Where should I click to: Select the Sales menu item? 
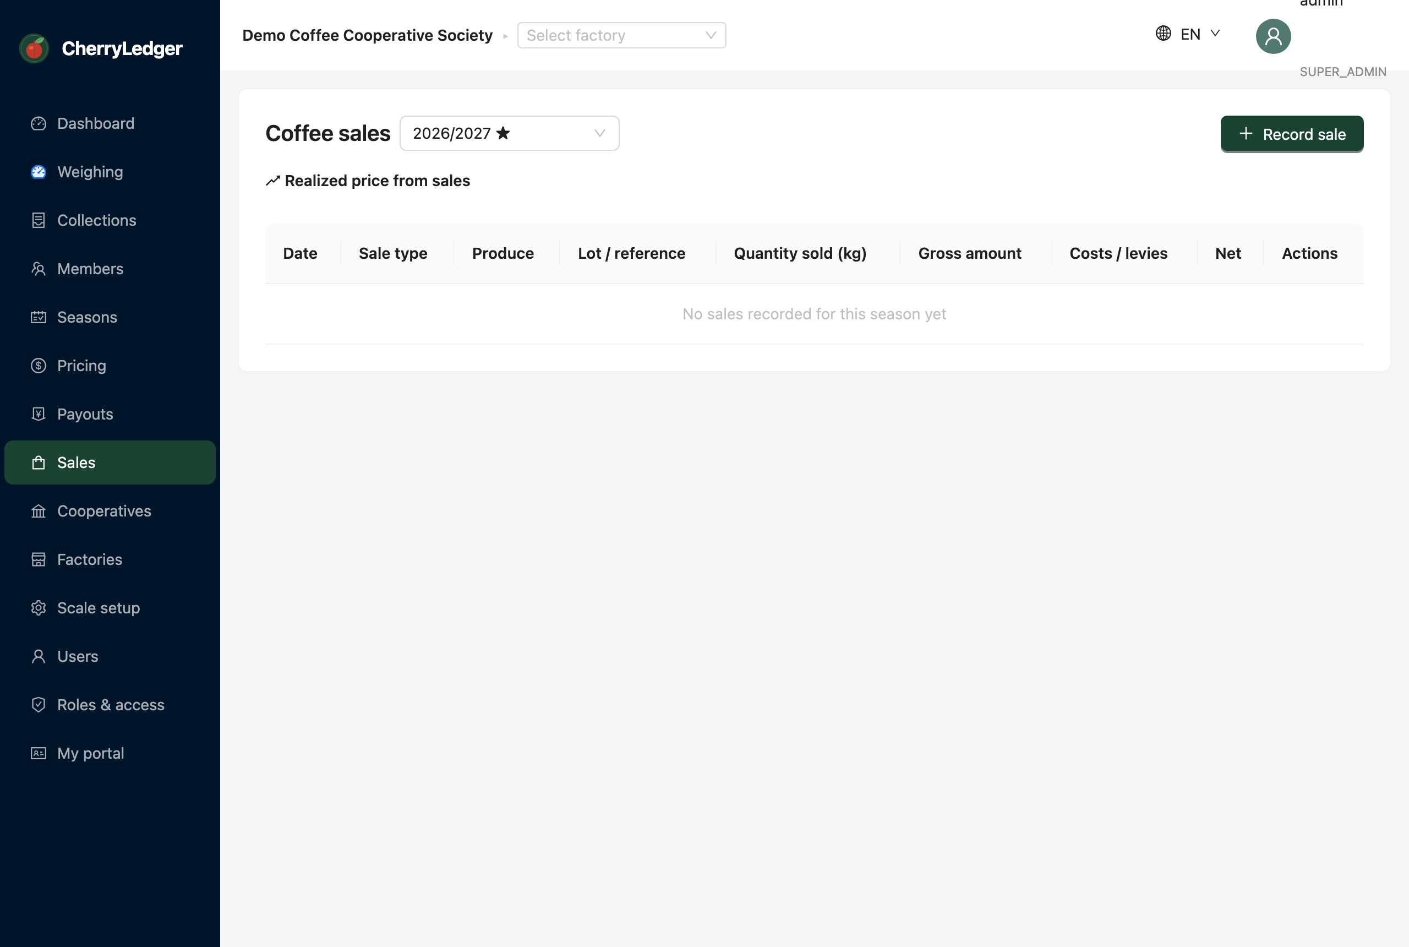(110, 462)
